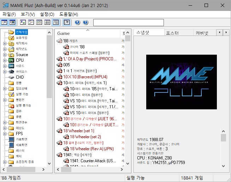Select the 전체게임 folder in tree
Image resolution: width=231 pixels, height=182 pixels.
(x=22, y=32)
